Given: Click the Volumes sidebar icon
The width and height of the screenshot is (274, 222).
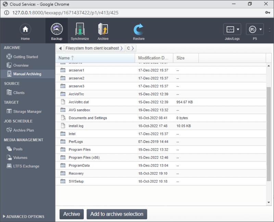Looking at the screenshot, I should (x=9, y=157).
